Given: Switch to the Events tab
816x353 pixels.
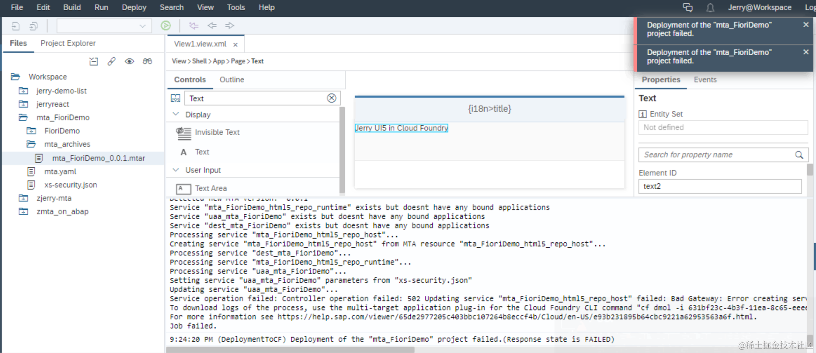Looking at the screenshot, I should click(705, 79).
